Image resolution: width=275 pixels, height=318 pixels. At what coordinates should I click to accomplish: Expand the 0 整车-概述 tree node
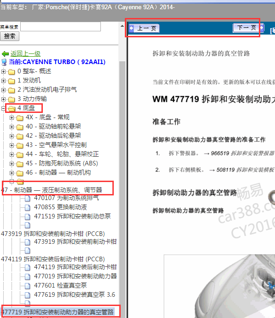pyautogui.click(x=3, y=71)
